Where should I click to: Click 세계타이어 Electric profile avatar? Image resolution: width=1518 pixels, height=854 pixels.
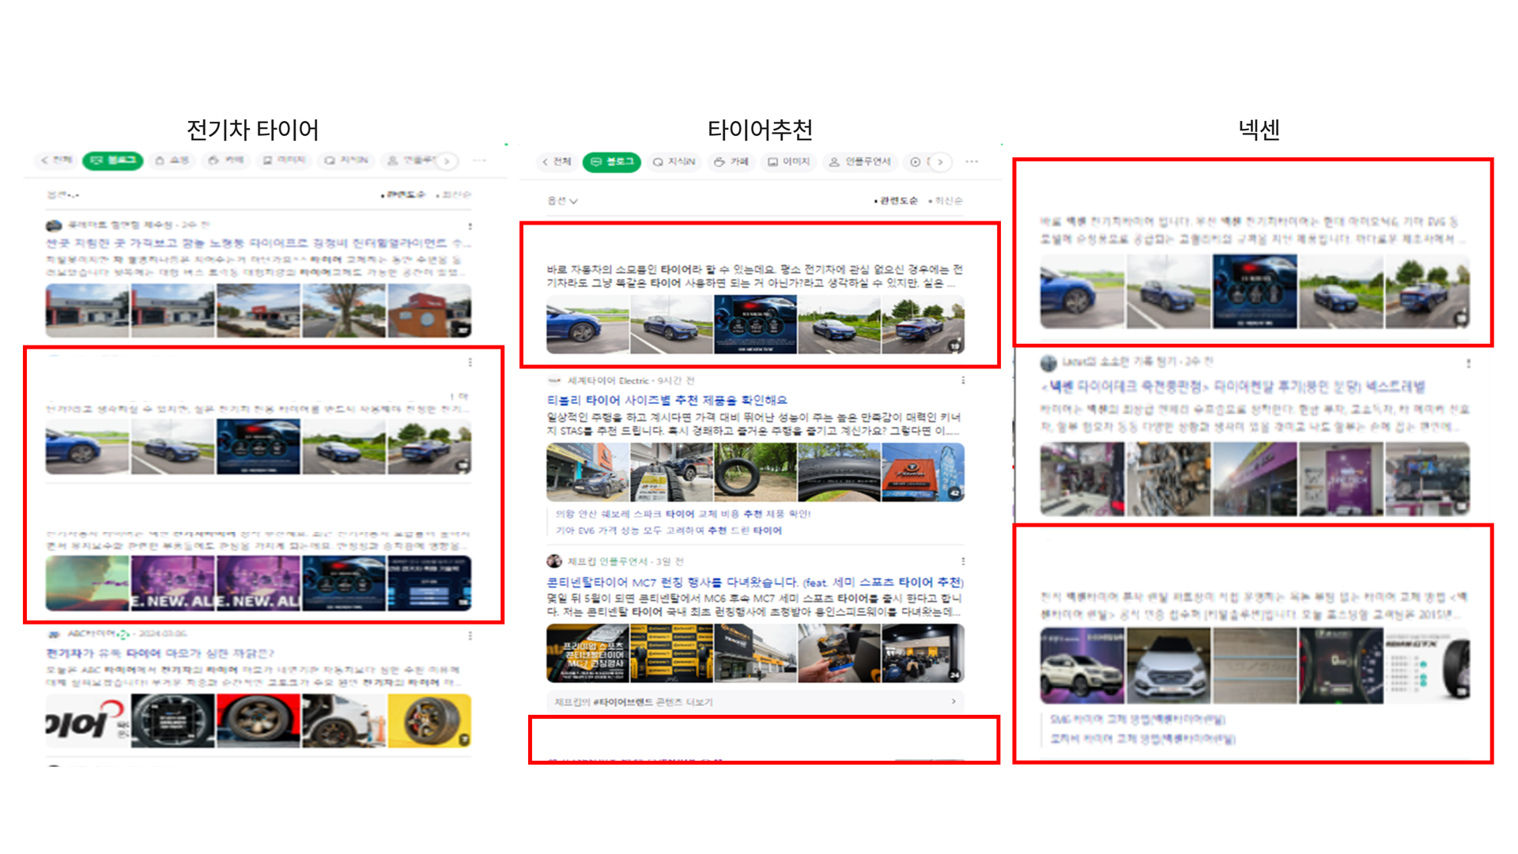coord(554,381)
